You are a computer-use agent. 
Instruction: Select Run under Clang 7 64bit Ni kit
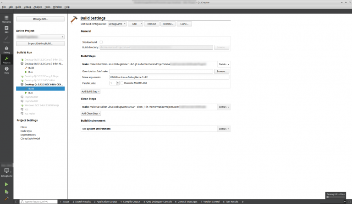(x=30, y=72)
